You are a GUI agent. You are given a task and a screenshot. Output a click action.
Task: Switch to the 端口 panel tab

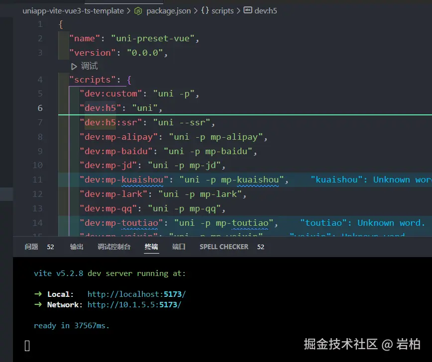[x=179, y=246]
